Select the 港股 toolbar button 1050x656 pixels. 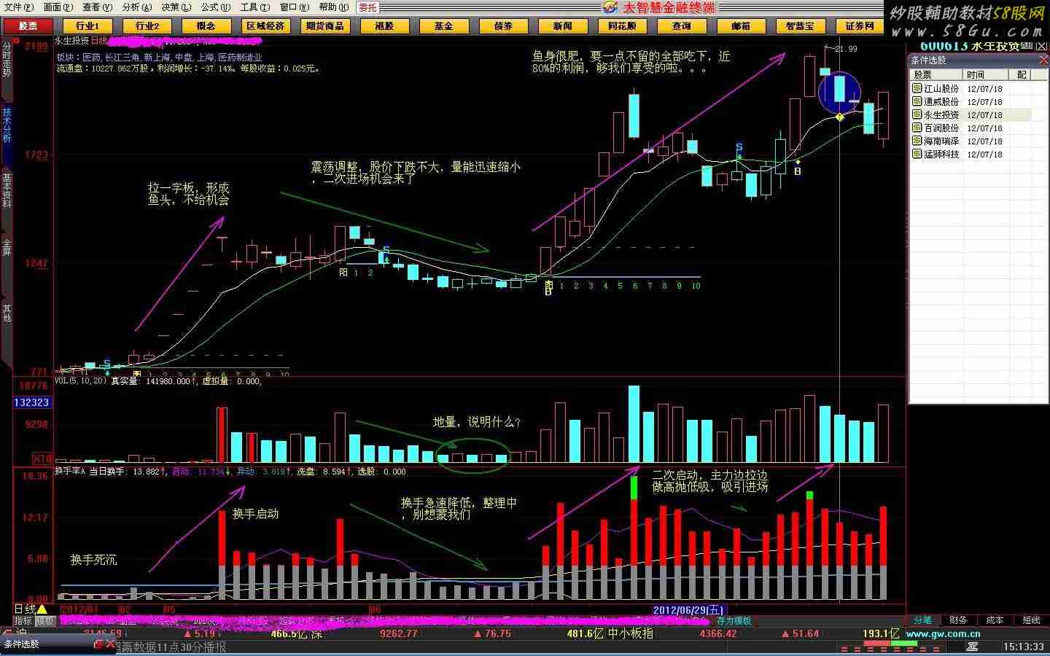[384, 26]
